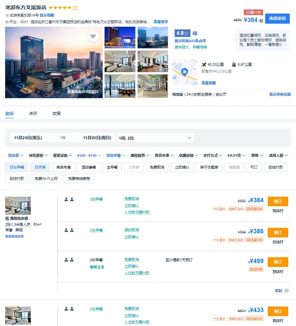296x326 pixels.
Task: Enable the 立即确认 filter chip
Action: pos(182,167)
